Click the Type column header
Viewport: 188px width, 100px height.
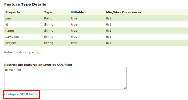[x=48, y=12]
